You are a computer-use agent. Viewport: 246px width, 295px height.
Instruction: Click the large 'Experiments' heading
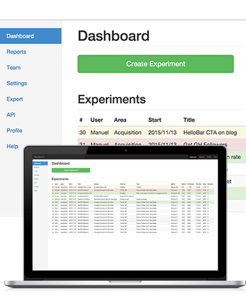[112, 99]
